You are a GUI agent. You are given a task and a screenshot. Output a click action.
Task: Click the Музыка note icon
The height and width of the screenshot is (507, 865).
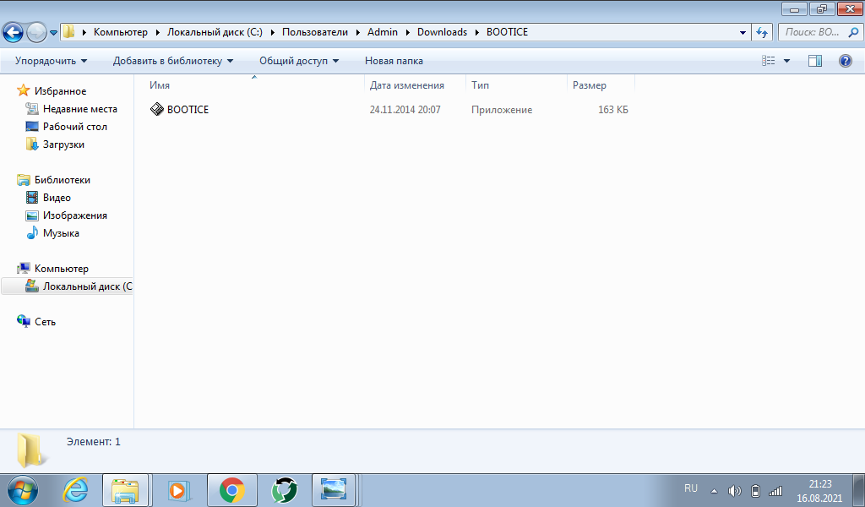[33, 233]
